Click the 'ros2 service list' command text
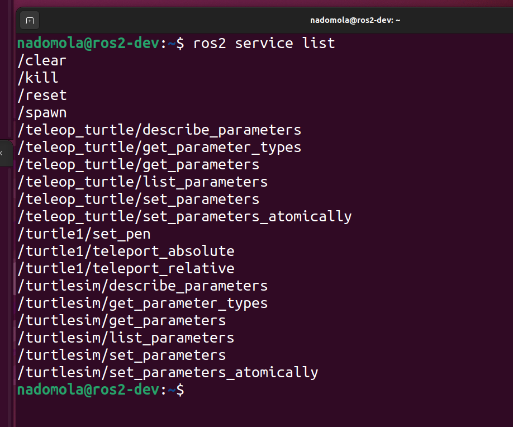The height and width of the screenshot is (427, 513). [x=264, y=43]
